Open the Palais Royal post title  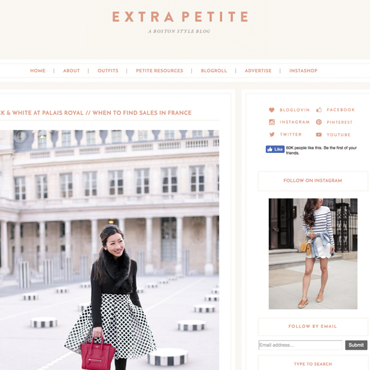(x=96, y=113)
